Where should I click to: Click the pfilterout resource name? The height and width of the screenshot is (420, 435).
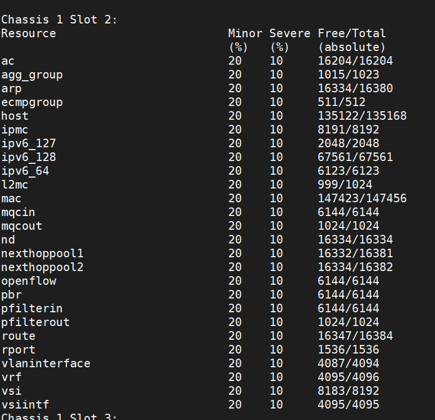point(36,322)
